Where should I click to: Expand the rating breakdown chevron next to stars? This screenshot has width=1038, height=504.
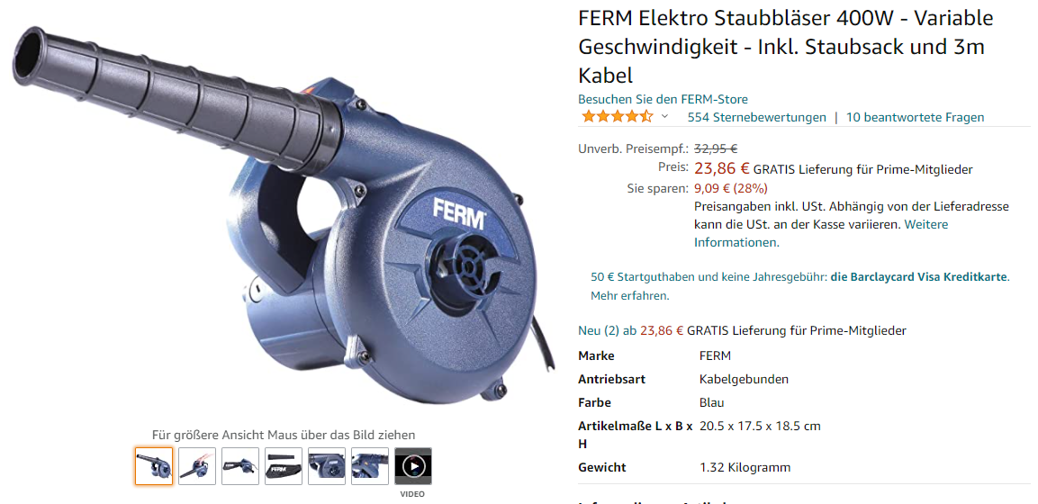664,117
